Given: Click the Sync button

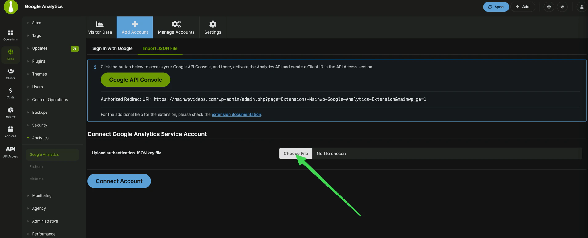Looking at the screenshot, I should tap(496, 7).
